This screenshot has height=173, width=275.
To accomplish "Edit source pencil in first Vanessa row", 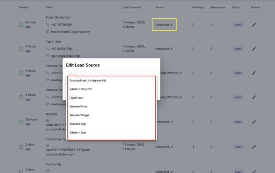I will coord(181,73).
